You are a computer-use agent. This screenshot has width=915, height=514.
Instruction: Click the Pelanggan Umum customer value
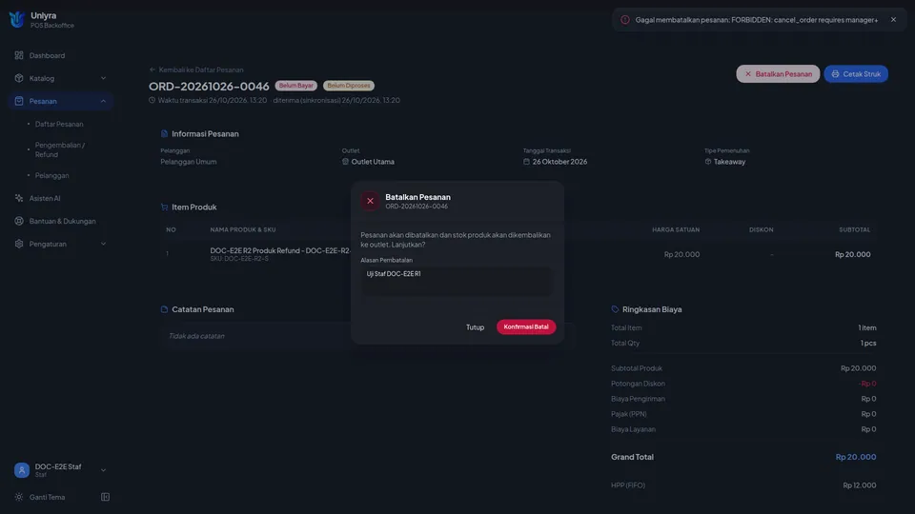coord(189,162)
